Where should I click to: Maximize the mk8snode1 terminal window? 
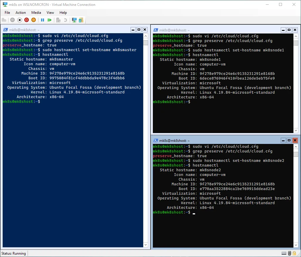coord(289,30)
